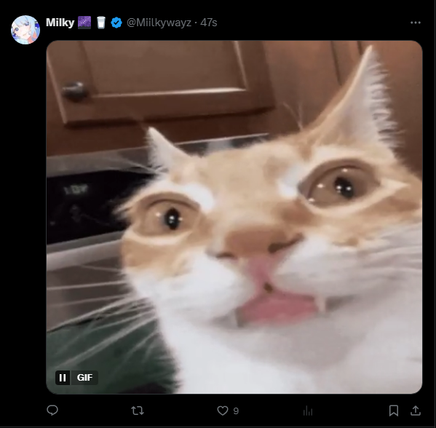This screenshot has height=428, width=436.
Task: Pause the playing GIF
Action: 63,378
